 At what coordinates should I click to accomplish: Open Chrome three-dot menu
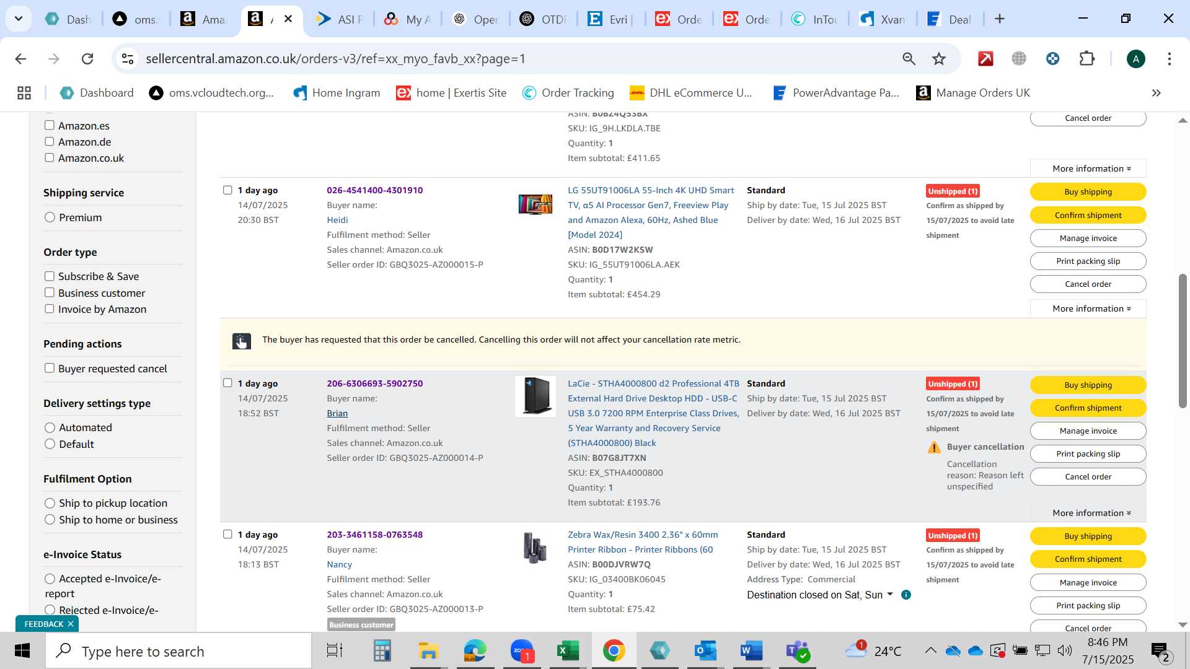(1169, 59)
